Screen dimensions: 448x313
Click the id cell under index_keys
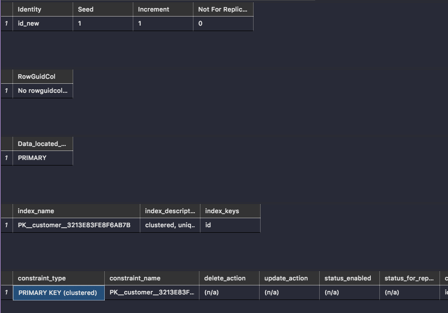pos(207,225)
